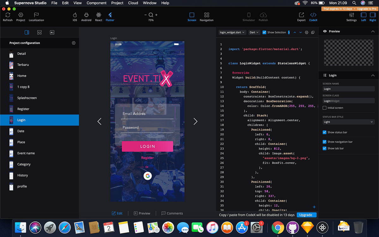
Task: Disable the Show status bar checkbox
Action: [x=324, y=133]
